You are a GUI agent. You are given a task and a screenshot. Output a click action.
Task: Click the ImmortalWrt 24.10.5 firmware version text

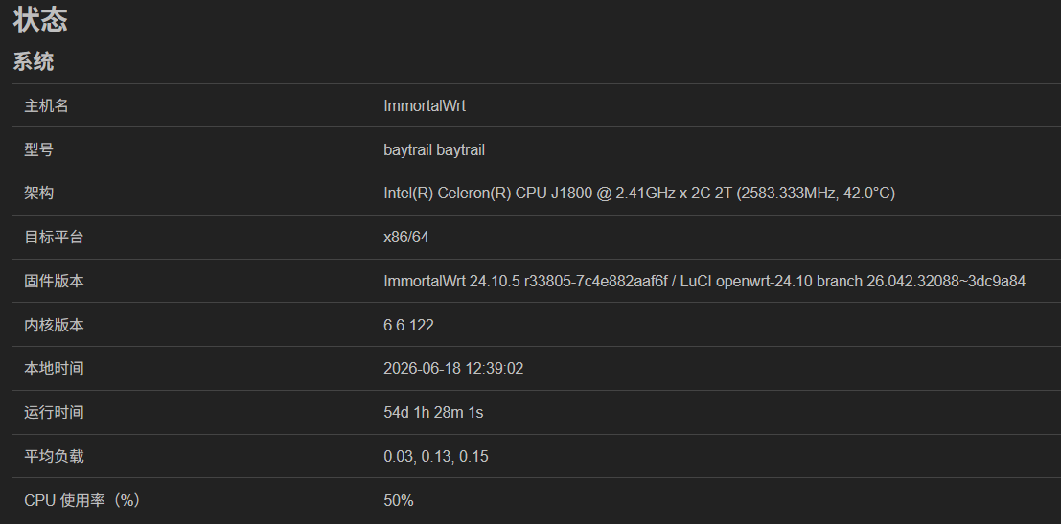704,282
